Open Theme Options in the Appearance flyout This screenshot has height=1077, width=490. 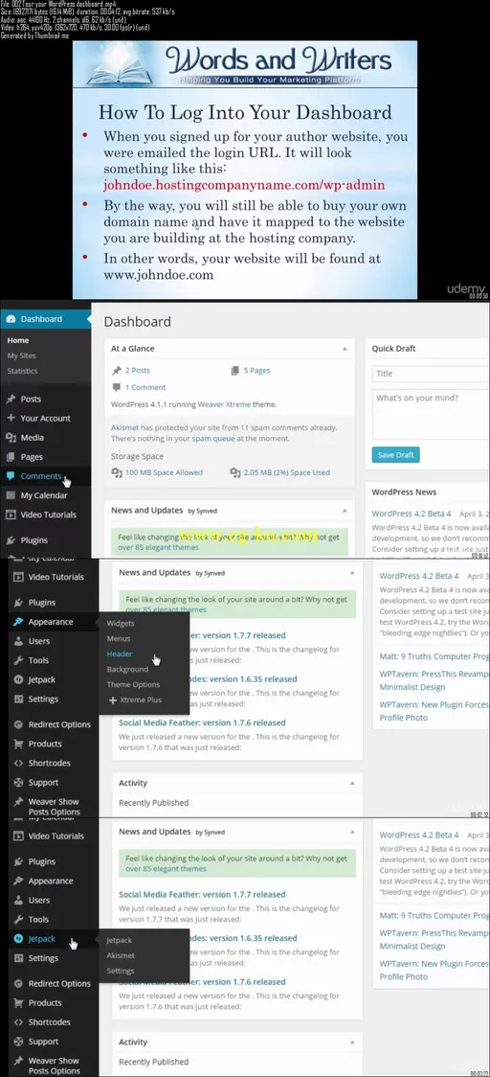[x=133, y=685]
